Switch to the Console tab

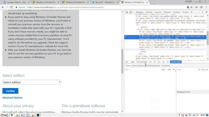click(149, 12)
